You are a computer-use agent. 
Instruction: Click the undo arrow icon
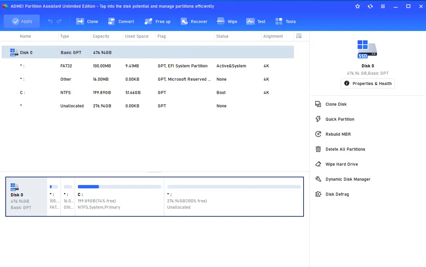coord(50,21)
